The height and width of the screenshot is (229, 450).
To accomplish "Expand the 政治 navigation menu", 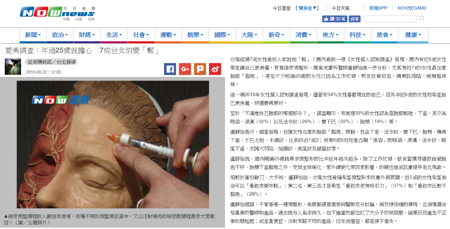I will point(60,35).
